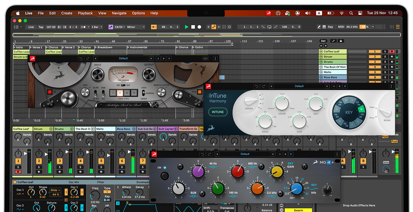413x212 pixels.
Task: Open the Playback menu
Action: (x=85, y=13)
